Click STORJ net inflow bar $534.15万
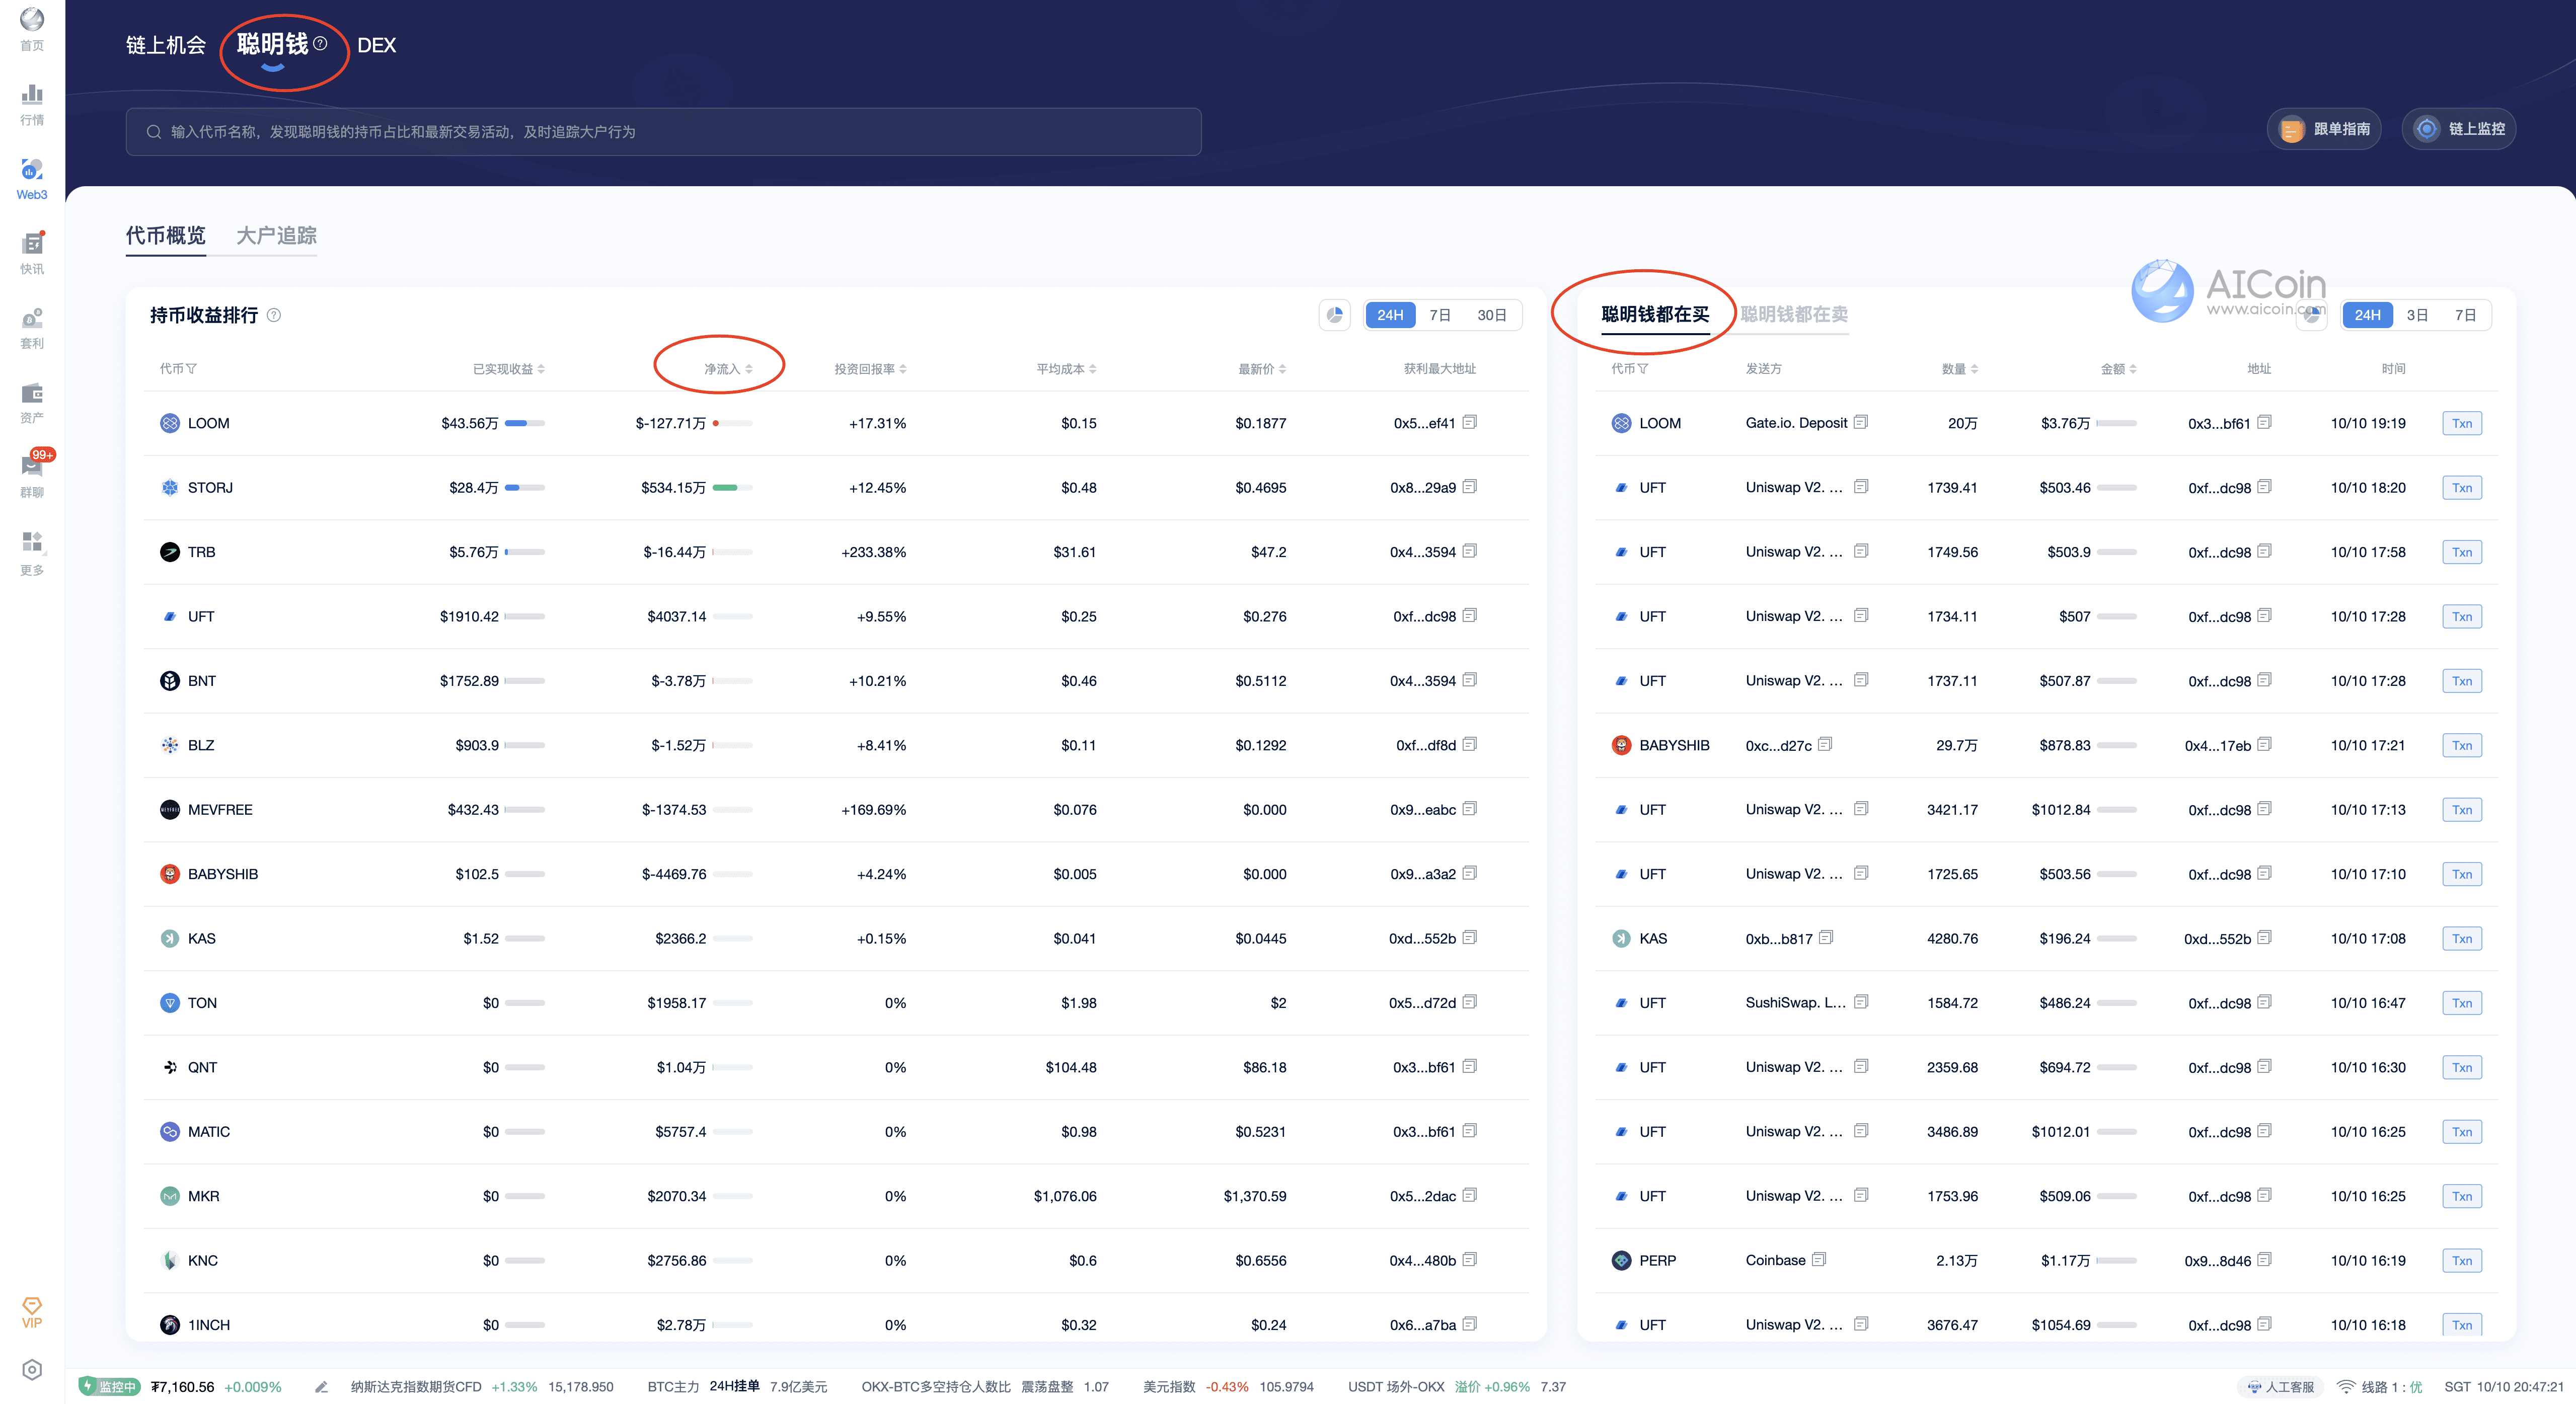Viewport: 2576px width, 1404px height. (732, 488)
